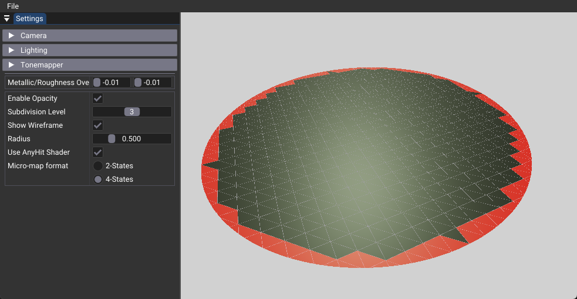Open the File menu
Screen dimensions: 577x299
coord(12,6)
